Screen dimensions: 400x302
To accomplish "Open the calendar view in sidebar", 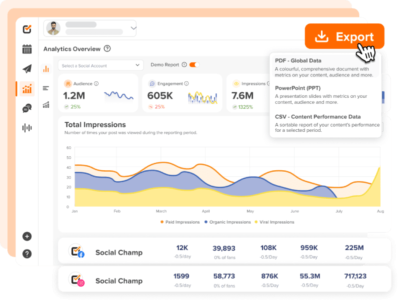I will coord(27,49).
